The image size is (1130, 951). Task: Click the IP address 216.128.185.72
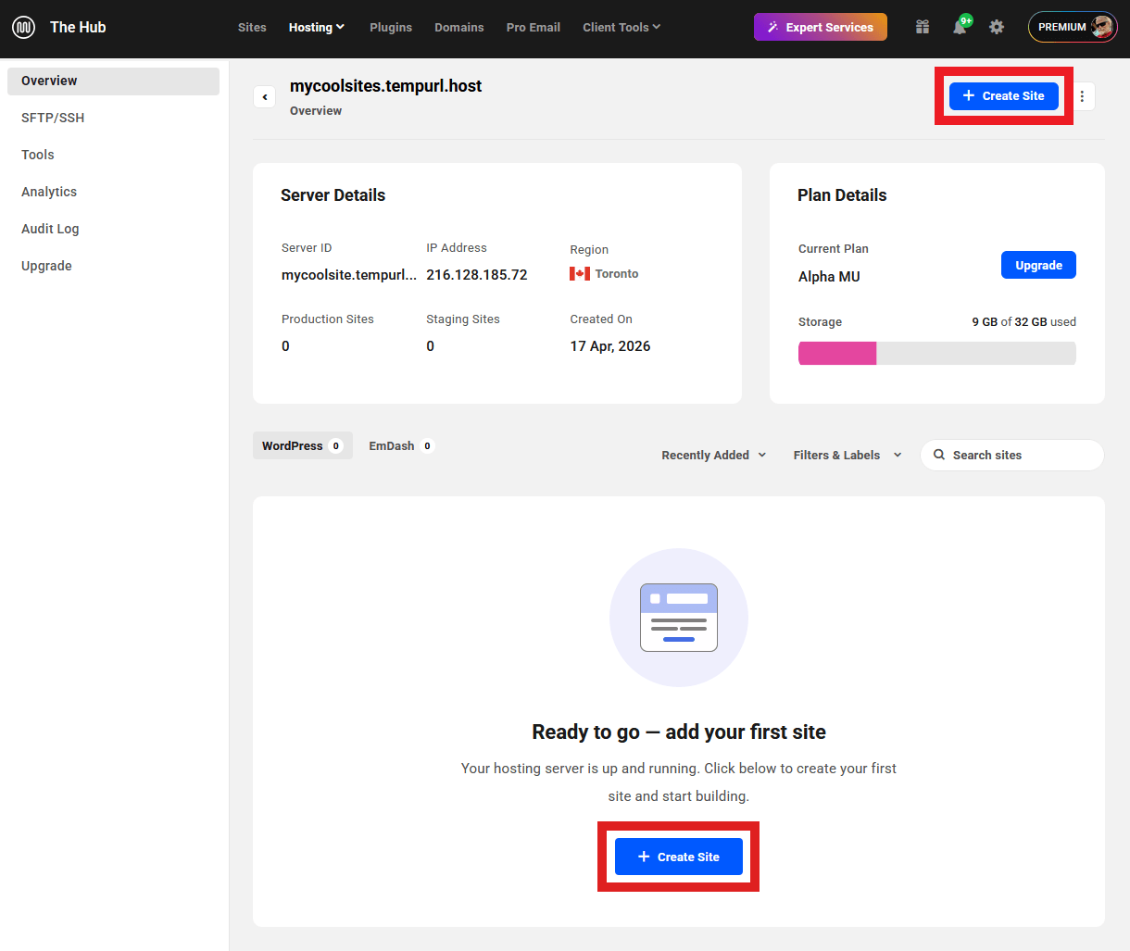(477, 275)
